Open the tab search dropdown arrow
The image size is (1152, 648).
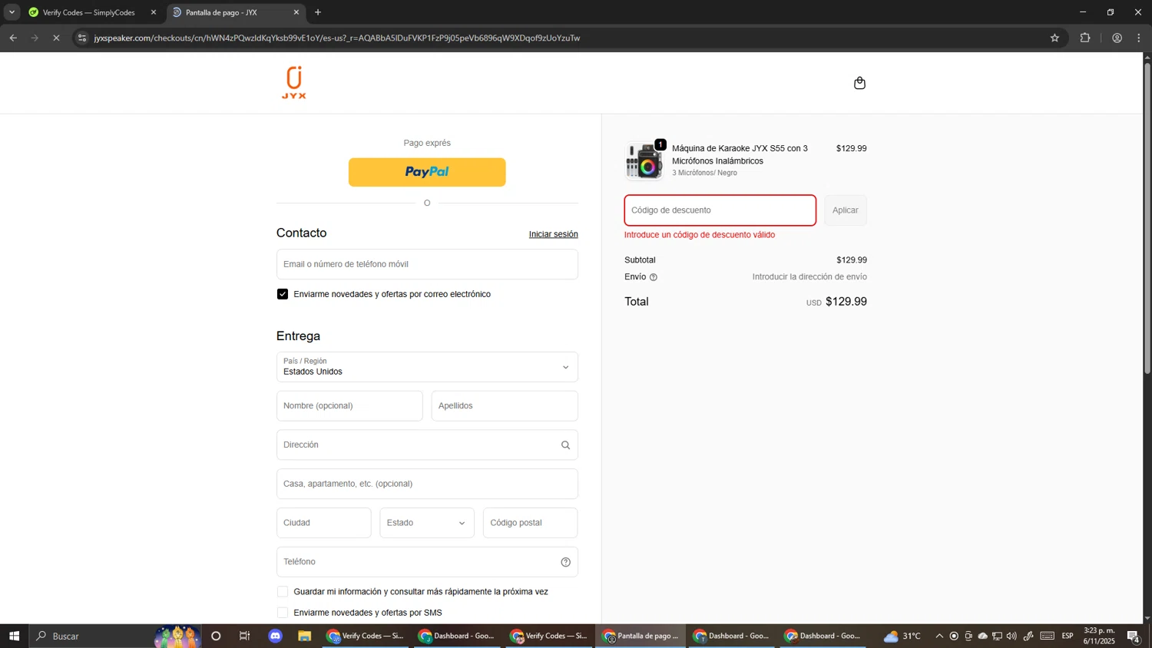point(12,12)
